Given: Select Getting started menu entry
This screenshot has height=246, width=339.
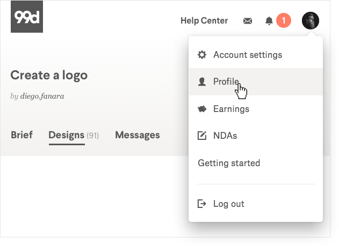Looking at the screenshot, I should pyautogui.click(x=229, y=163).
